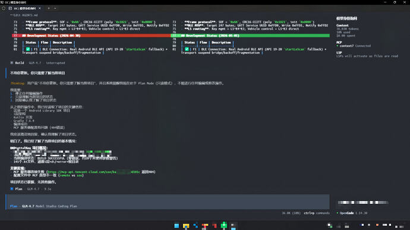Click the LSP heading in sidebar
Viewport: 410px width, 230px height.
point(339,52)
